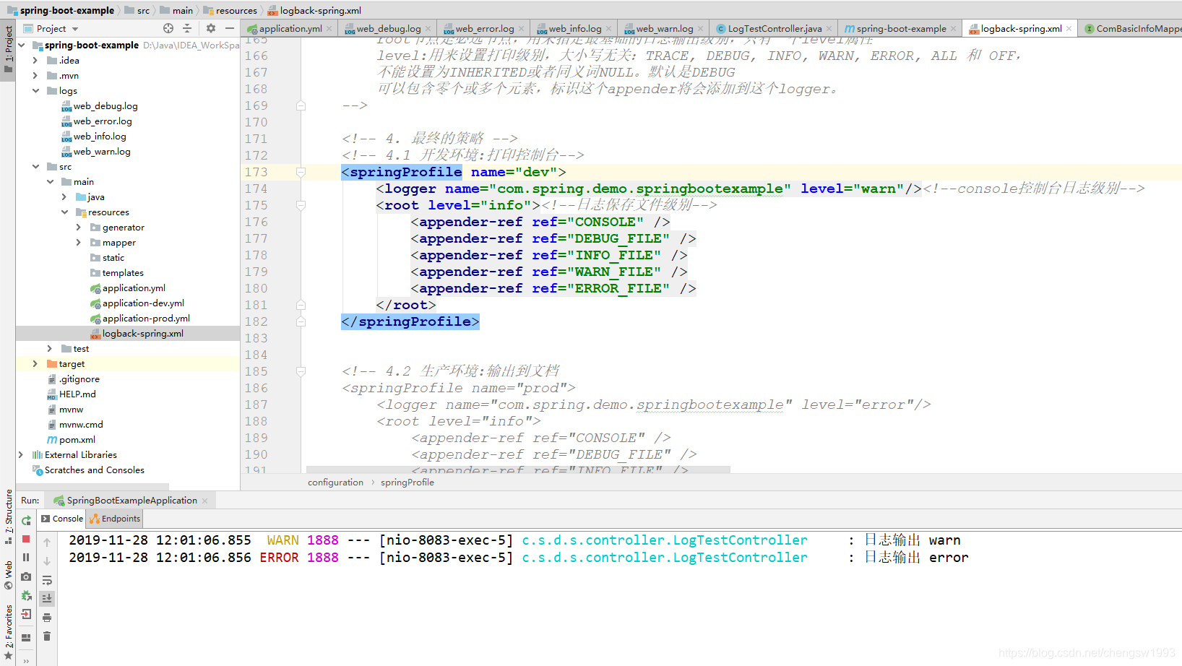Open the Project view dropdown
1182x666 pixels.
click(x=51, y=29)
